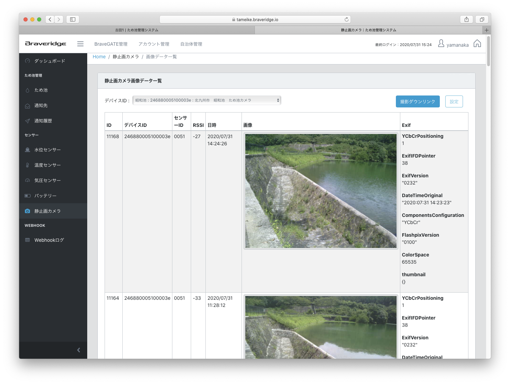
Task: Click the Braveridge logo
Action: click(46, 44)
